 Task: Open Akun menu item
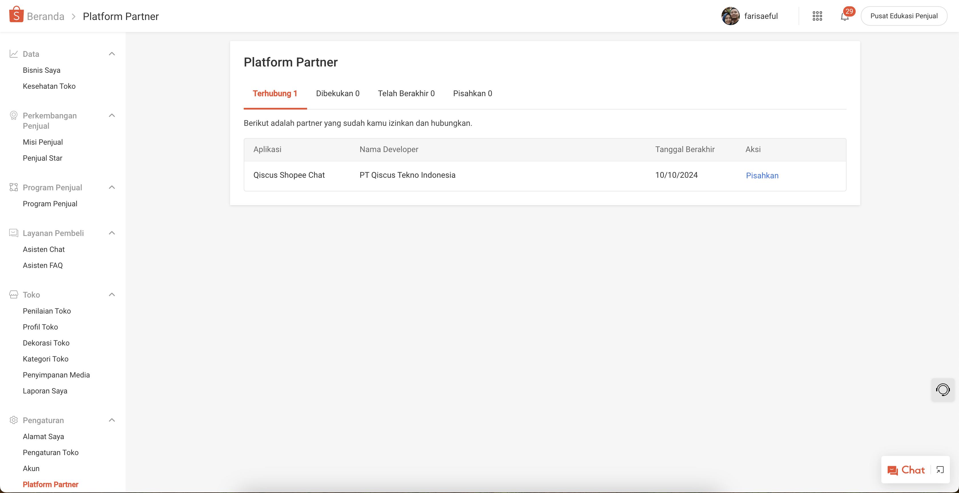tap(31, 469)
